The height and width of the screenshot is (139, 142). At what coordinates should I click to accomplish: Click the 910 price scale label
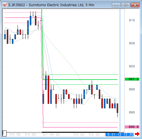click(x=132, y=20)
